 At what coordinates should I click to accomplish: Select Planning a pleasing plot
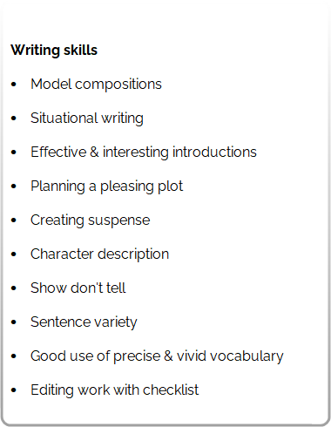(x=107, y=186)
